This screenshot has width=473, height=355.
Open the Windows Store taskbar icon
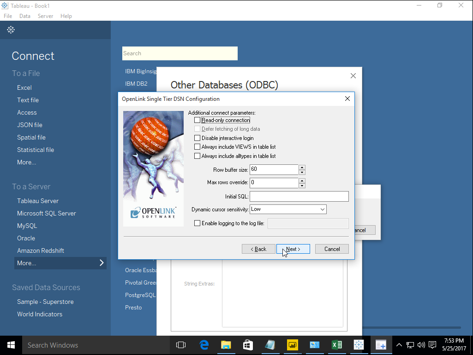[248, 345]
